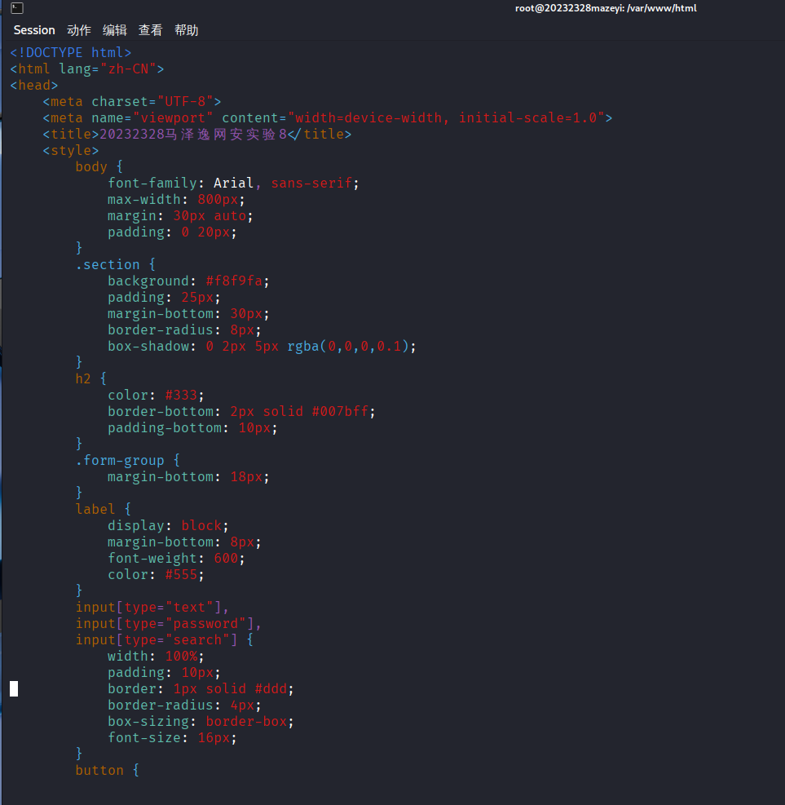Click the color: #333 line
785x805 pixels.
(x=156, y=396)
